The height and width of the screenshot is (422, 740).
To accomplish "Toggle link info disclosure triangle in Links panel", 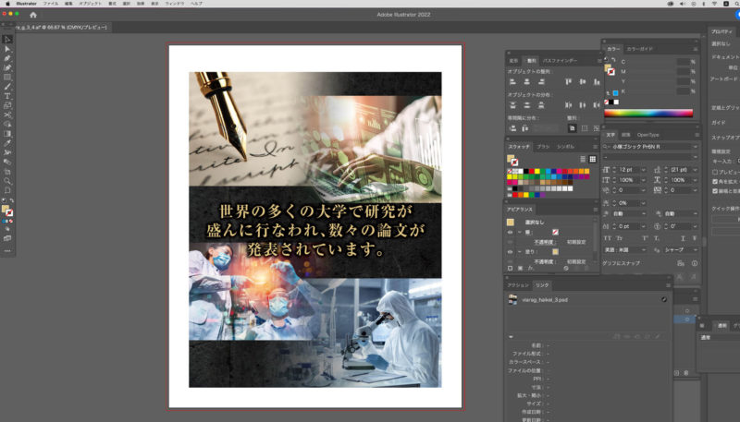I will click(x=511, y=337).
